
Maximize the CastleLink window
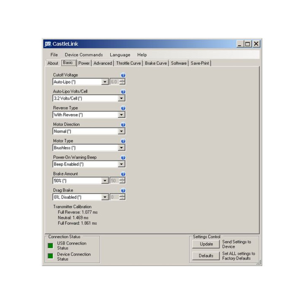click(x=247, y=44)
